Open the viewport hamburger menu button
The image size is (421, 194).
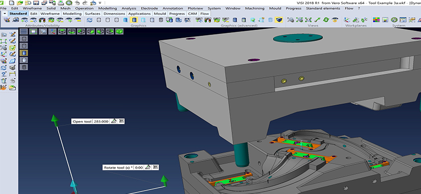coord(24,31)
